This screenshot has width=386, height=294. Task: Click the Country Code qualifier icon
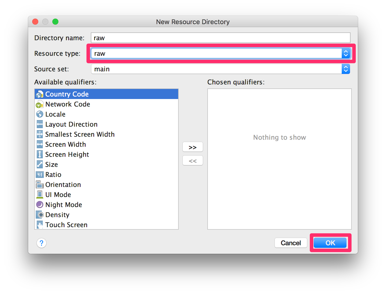point(40,94)
